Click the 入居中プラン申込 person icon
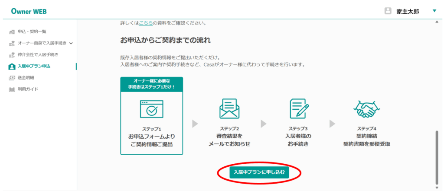The width and height of the screenshot is (444, 191). click(x=12, y=67)
